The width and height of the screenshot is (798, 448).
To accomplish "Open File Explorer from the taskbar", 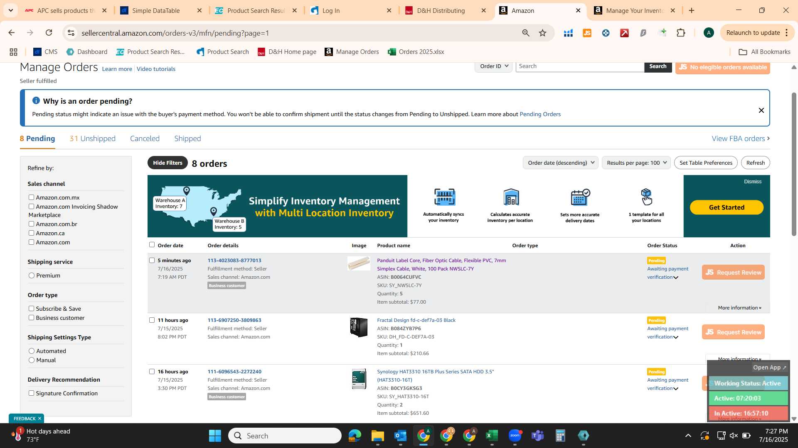I will (377, 436).
